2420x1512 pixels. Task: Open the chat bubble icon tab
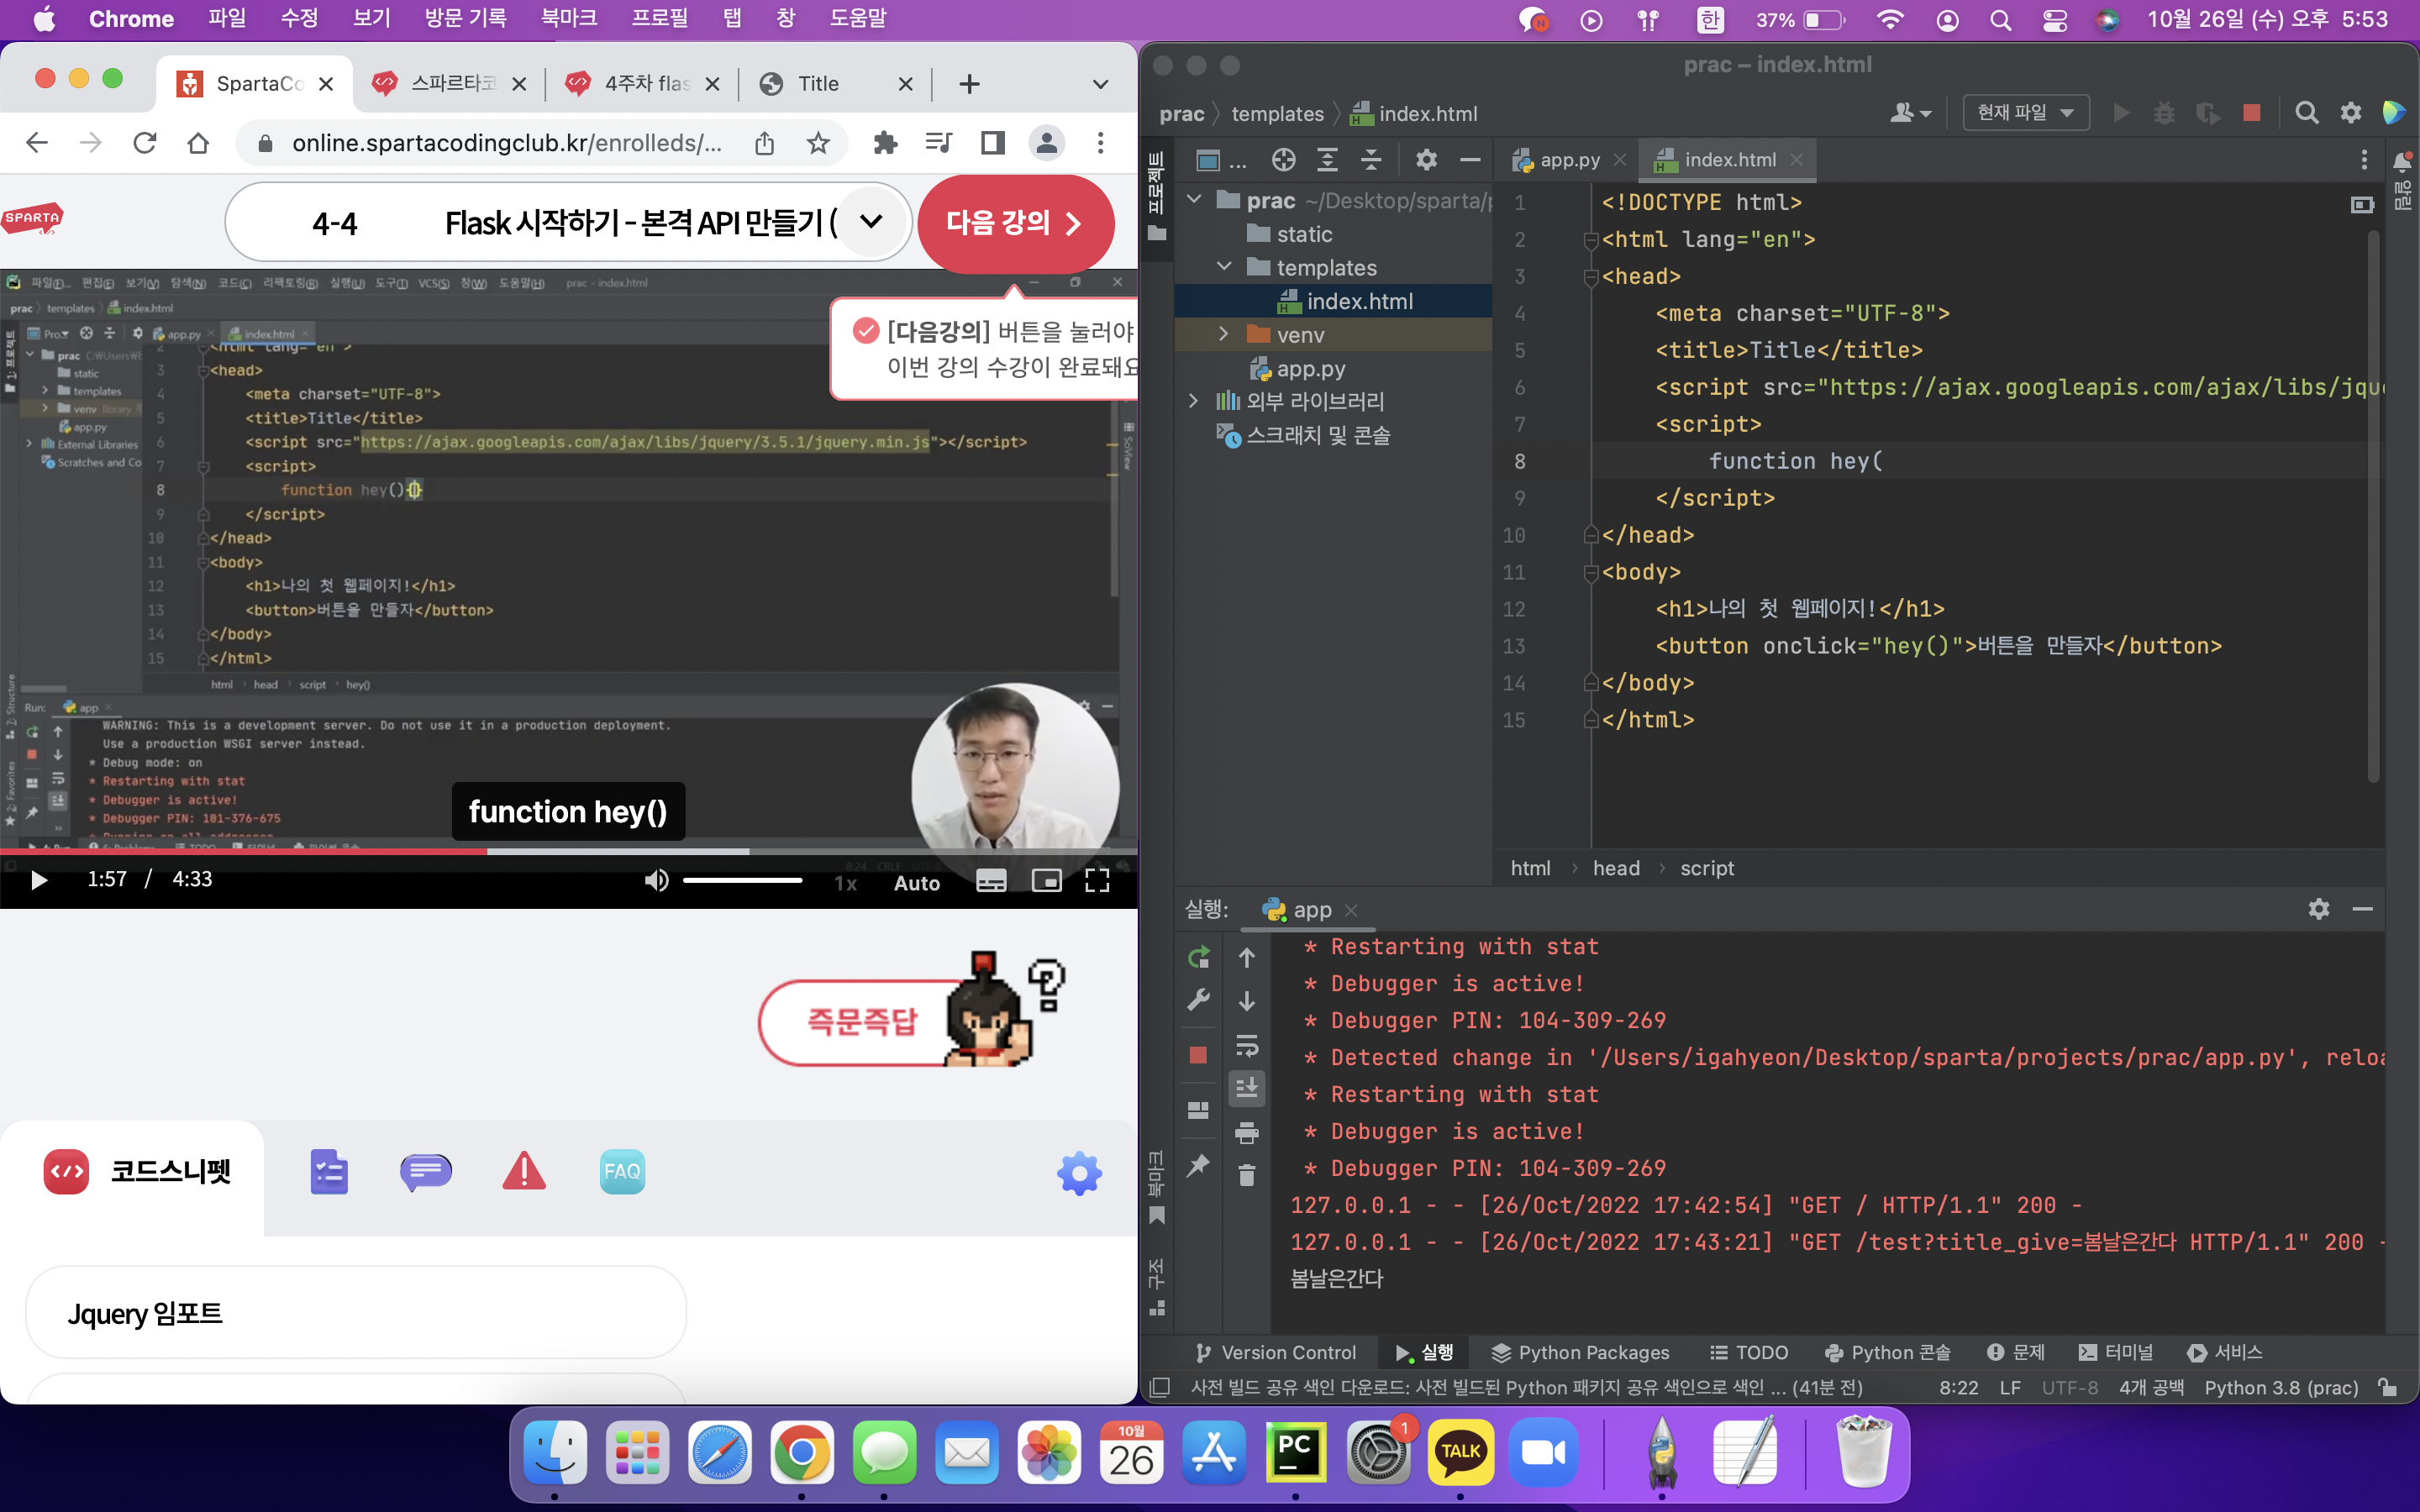pyautogui.click(x=425, y=1171)
